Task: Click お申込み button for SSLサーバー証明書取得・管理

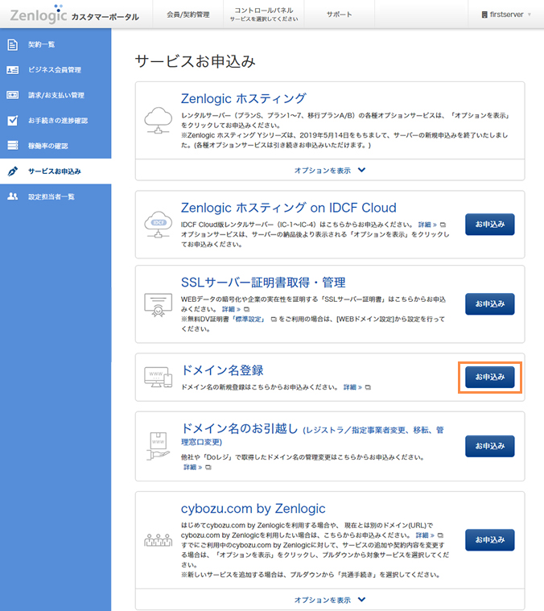Action: [489, 303]
